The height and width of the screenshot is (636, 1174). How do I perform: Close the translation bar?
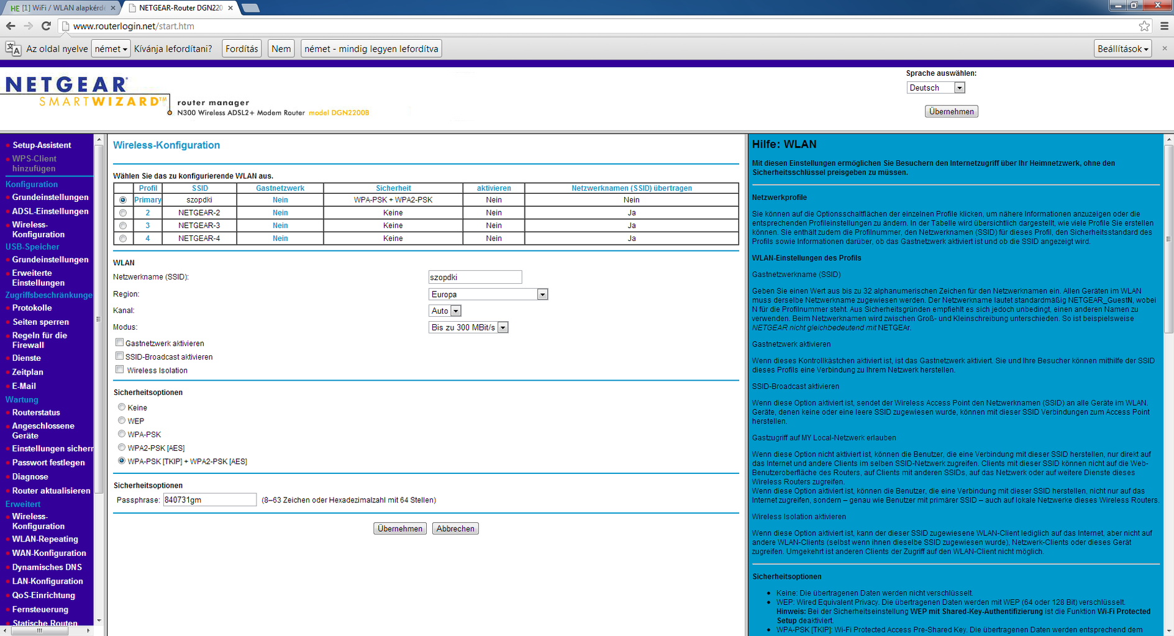coord(1165,48)
